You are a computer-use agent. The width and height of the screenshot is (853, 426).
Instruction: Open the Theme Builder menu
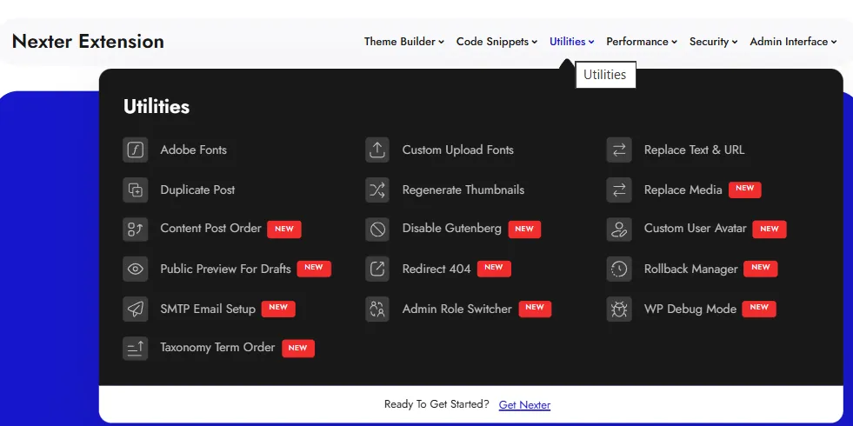[404, 42]
